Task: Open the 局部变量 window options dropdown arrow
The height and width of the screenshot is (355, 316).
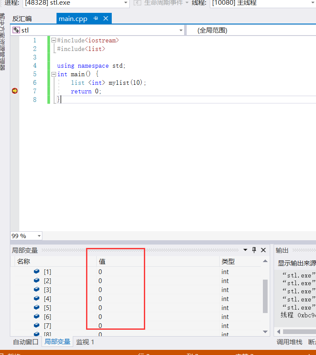Action: (x=245, y=250)
